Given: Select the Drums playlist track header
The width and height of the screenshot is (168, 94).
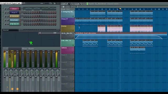Looking at the screenshot, I should (68, 28).
